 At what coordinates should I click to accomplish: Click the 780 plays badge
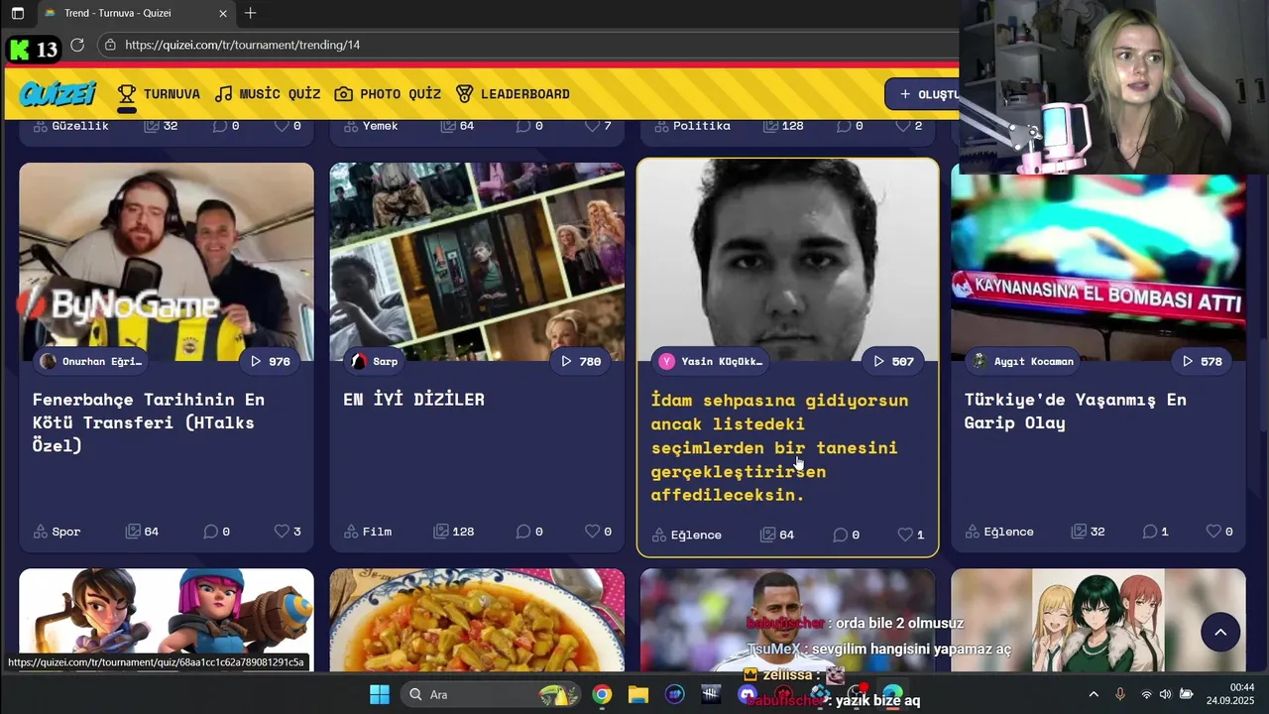pos(580,361)
